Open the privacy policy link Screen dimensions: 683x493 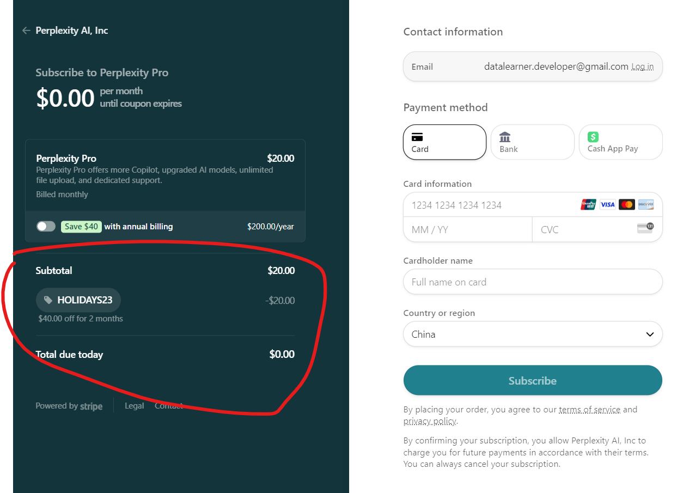click(x=430, y=421)
